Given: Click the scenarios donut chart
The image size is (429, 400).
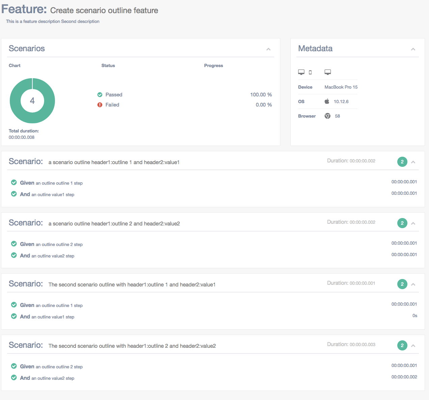Looking at the screenshot, I should point(32,101).
